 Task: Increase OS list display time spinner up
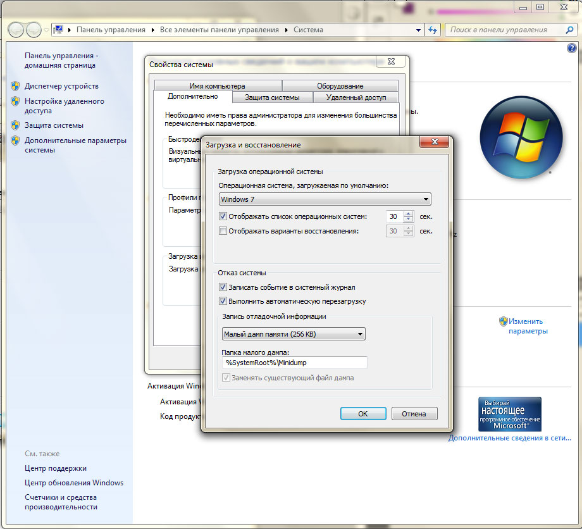click(x=408, y=214)
